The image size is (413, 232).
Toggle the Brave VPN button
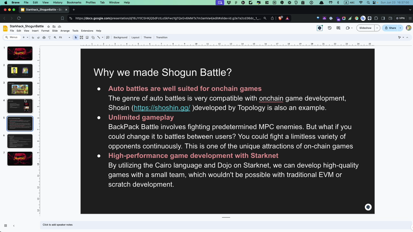click(400, 18)
